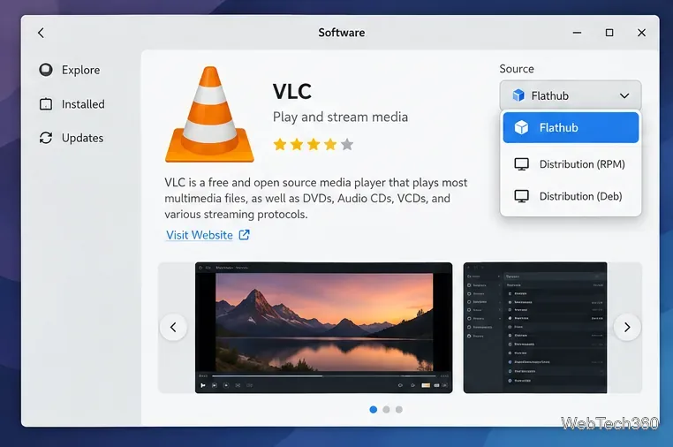Choose Distribution (RPM) as source
This screenshot has height=447, width=673.
click(571, 164)
